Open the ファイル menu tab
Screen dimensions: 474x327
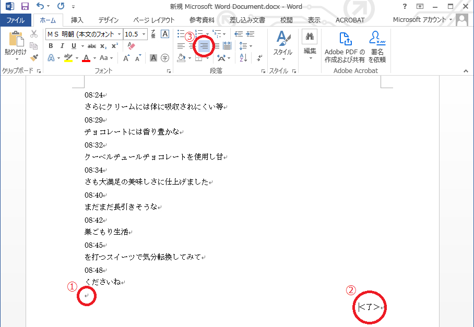coord(16,20)
